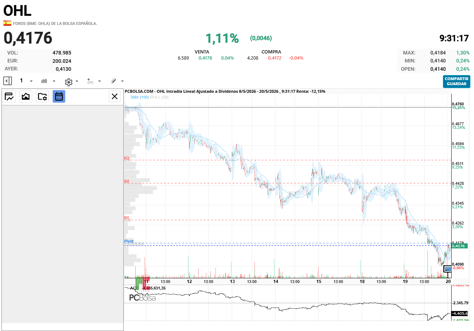The width and height of the screenshot is (474, 331).
Task: Select the interval value 1
Action: point(21,81)
